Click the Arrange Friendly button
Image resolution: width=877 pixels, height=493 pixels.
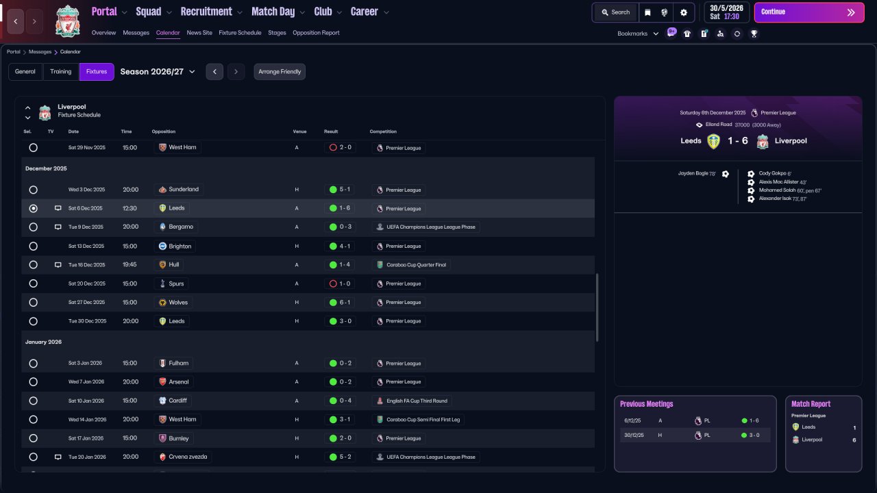click(x=280, y=72)
